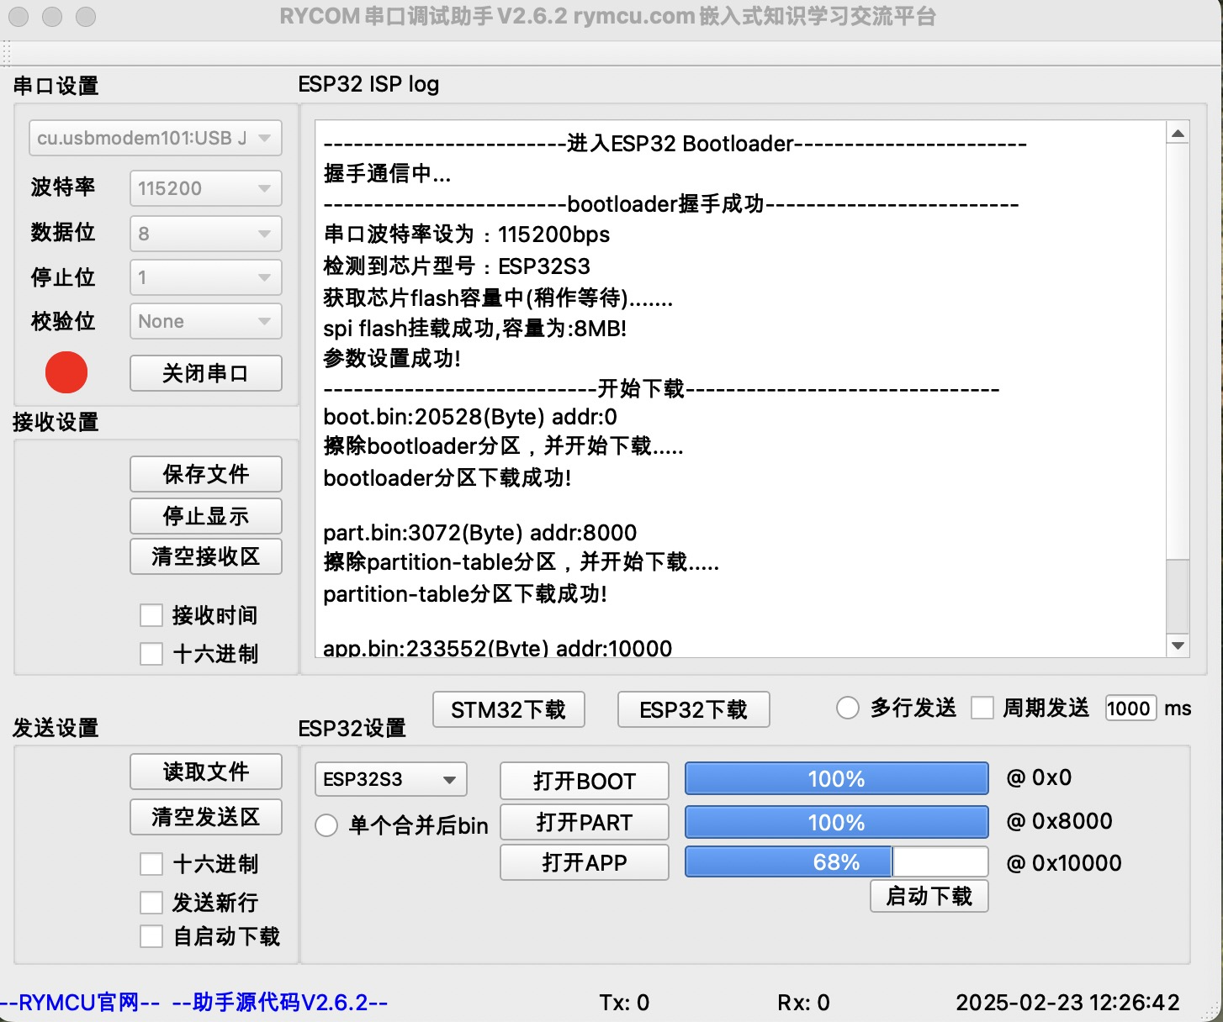Open the cu.usbmodem101 serial port dropdown

point(155,138)
